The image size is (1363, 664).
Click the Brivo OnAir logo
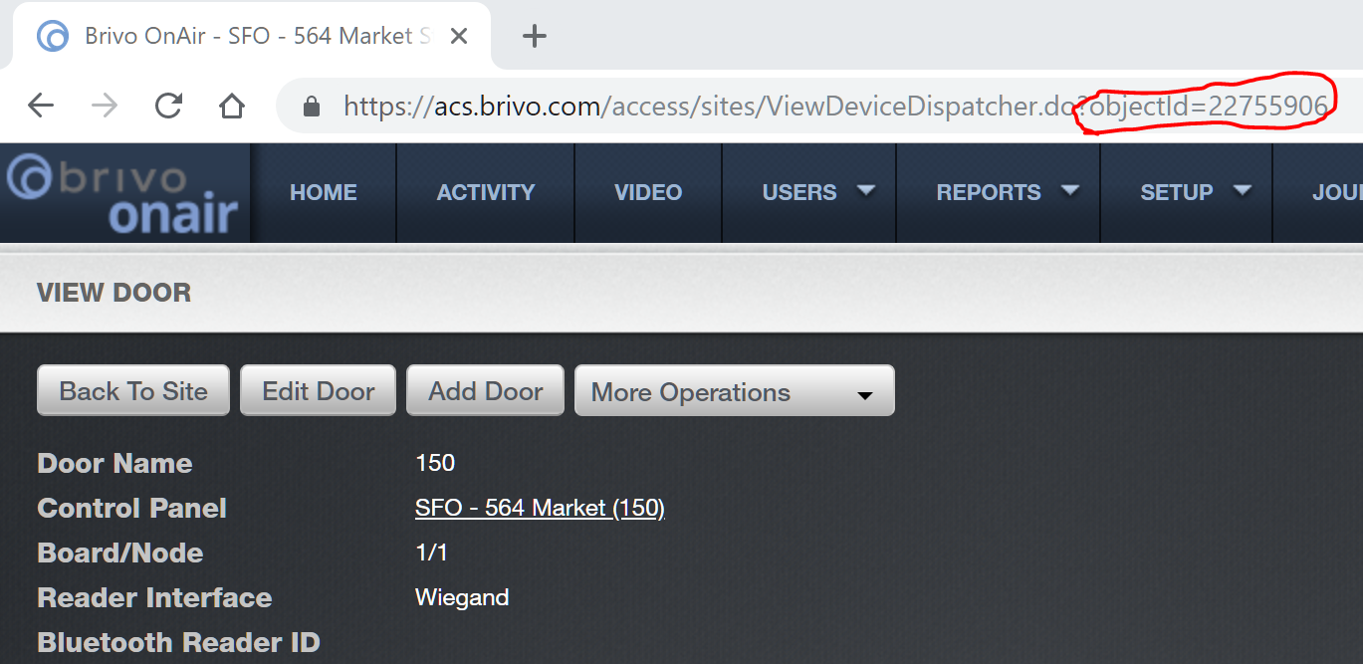pyautogui.click(x=121, y=193)
